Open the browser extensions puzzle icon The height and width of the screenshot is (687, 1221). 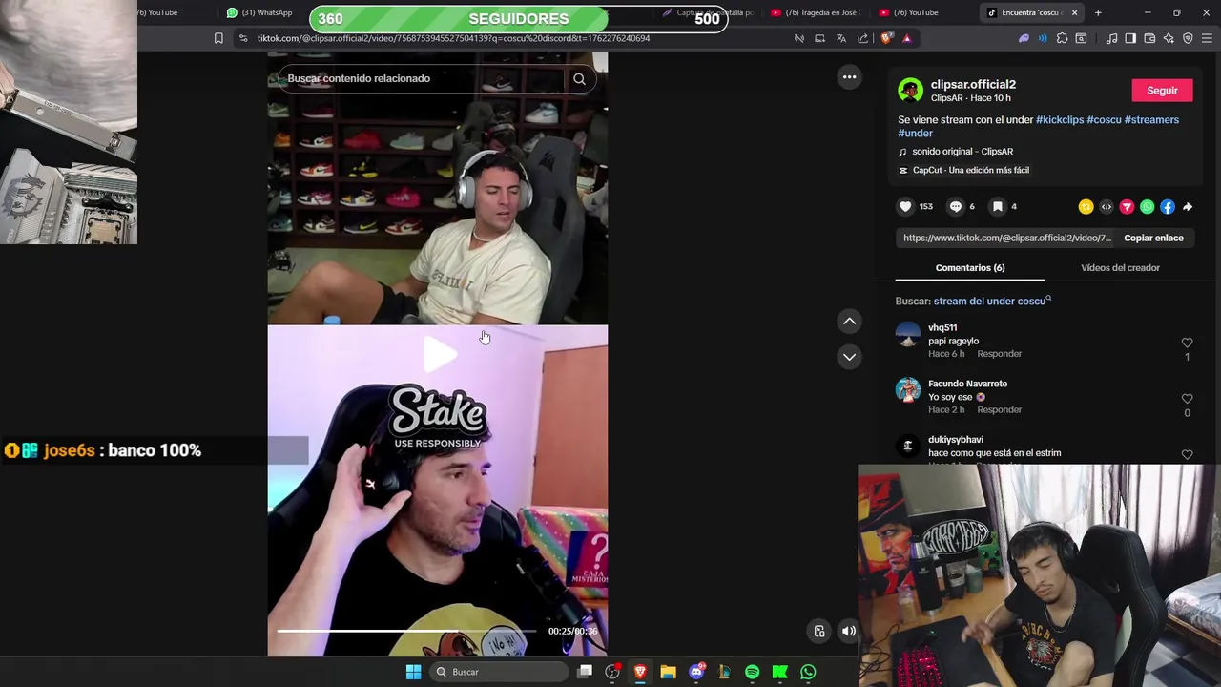(x=1062, y=38)
